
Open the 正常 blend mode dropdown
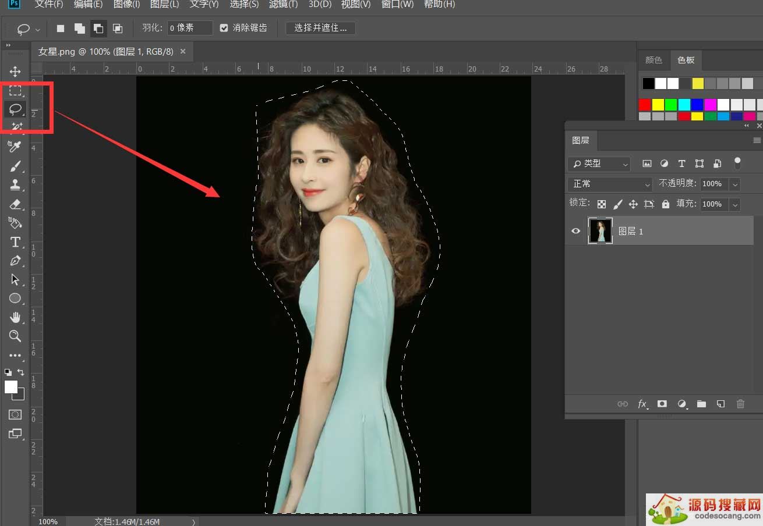tap(610, 184)
